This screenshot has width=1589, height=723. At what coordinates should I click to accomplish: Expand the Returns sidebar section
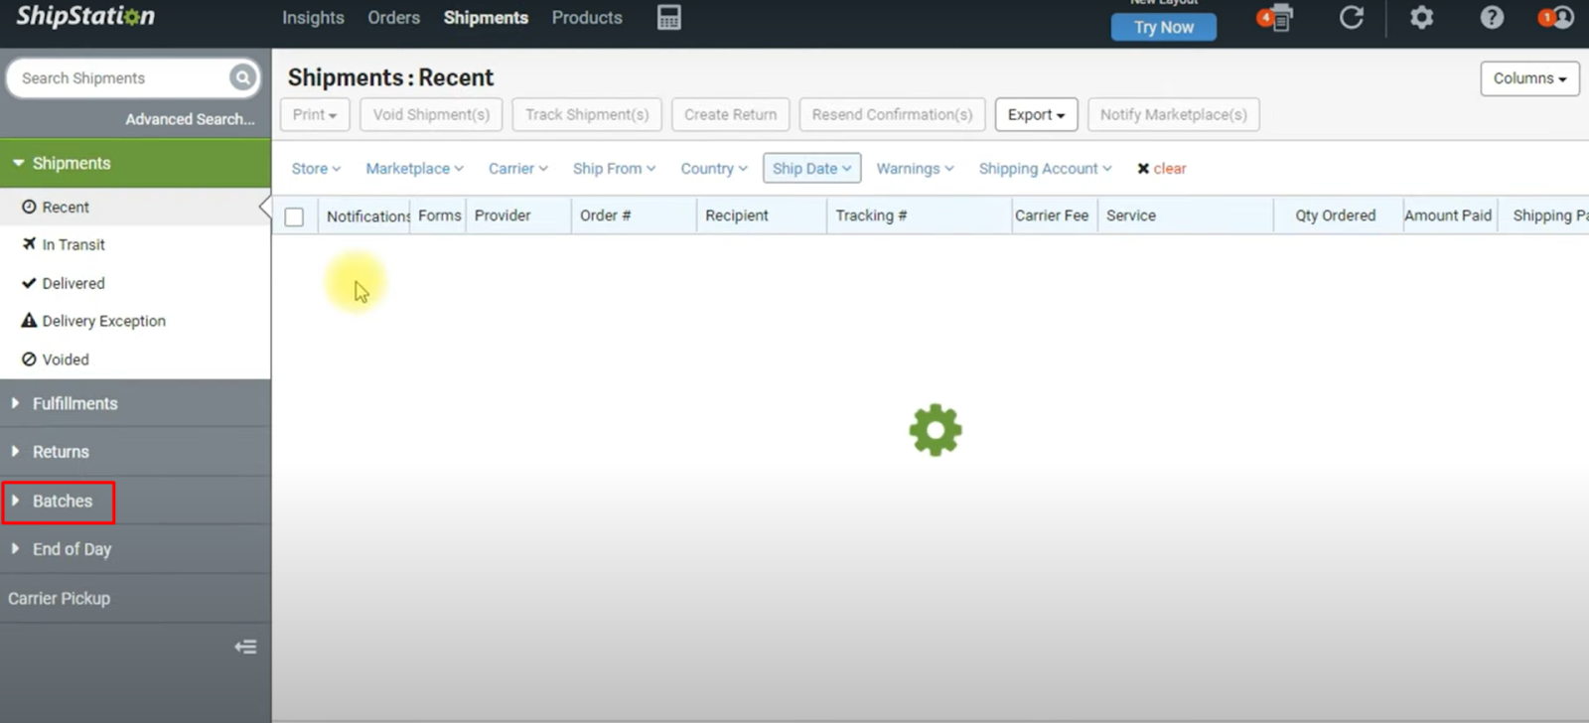[x=135, y=452]
